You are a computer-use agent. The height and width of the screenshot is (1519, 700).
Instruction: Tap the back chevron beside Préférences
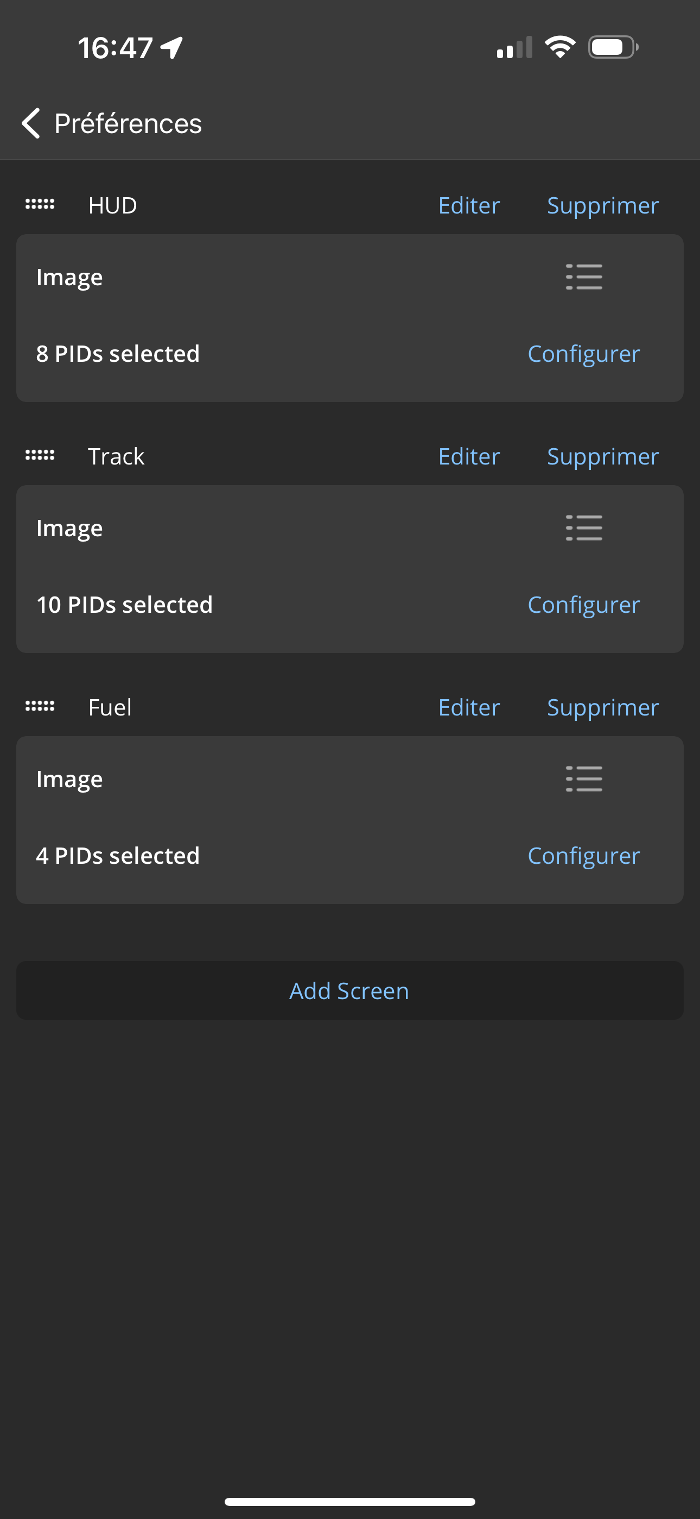(31, 123)
